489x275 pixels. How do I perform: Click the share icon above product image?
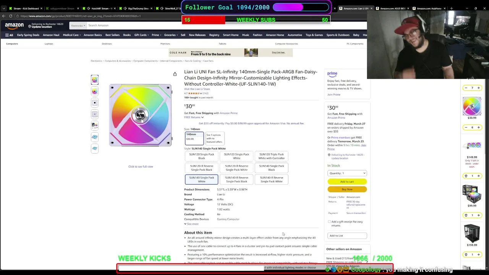175,74
